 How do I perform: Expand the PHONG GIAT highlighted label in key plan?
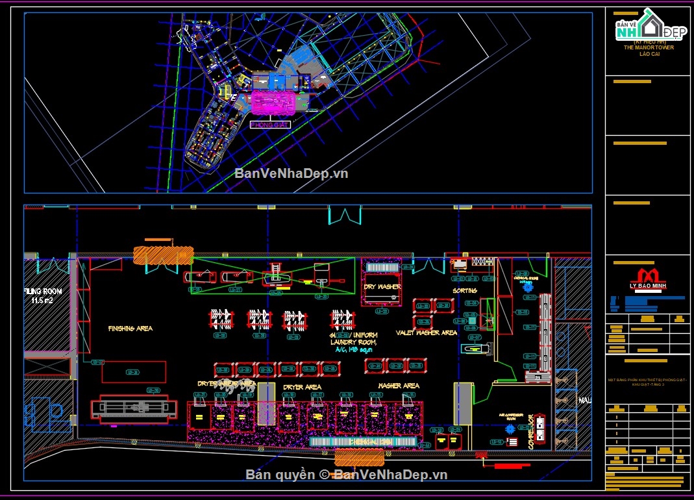(x=269, y=124)
